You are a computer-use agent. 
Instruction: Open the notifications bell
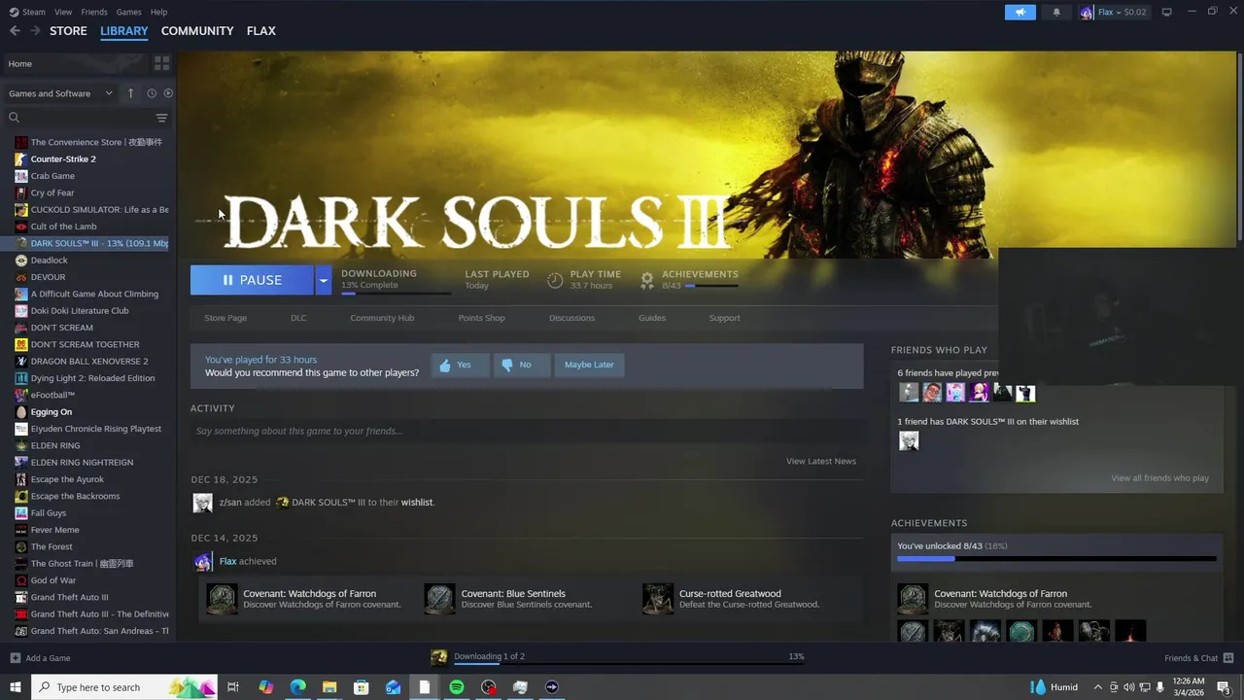[1056, 12]
